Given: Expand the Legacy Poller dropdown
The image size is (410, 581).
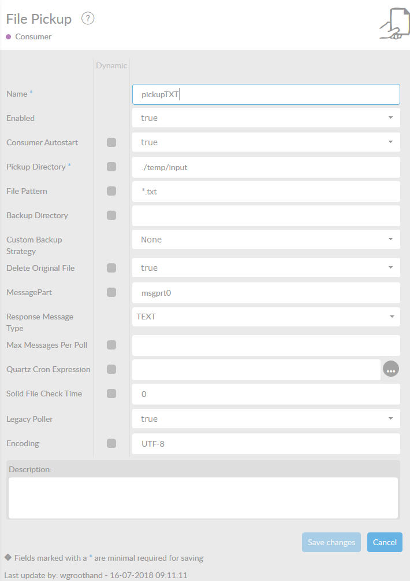Looking at the screenshot, I should (266, 419).
